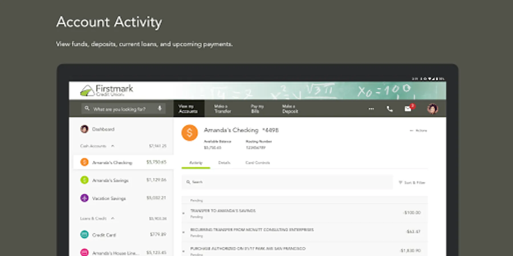The image size is (513, 256).
Task: Expand the Recurring Transfer from McNutt Consulting transaction
Action: coord(184,232)
